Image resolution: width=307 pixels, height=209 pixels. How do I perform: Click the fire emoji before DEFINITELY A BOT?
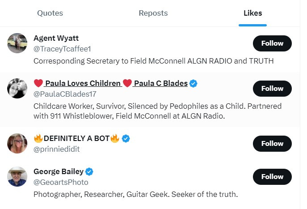click(x=38, y=138)
